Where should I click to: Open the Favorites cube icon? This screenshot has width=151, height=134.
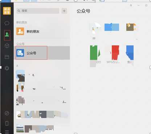pyautogui.click(x=7, y=46)
